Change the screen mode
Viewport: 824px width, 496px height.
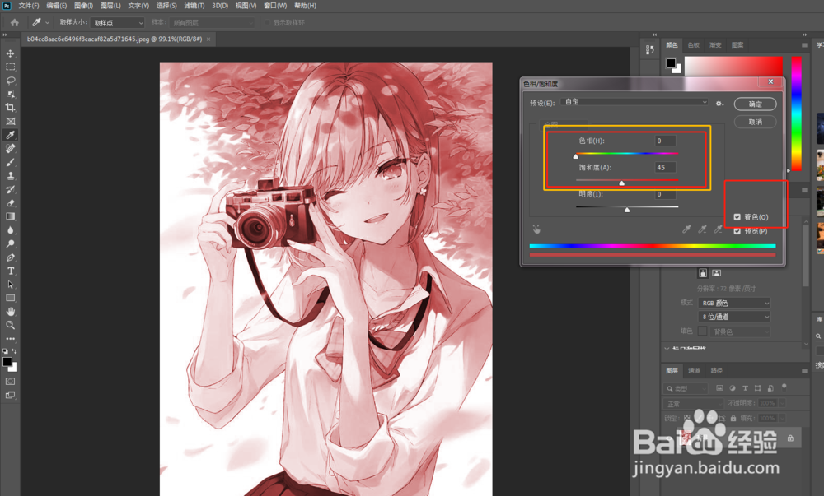[x=11, y=396]
